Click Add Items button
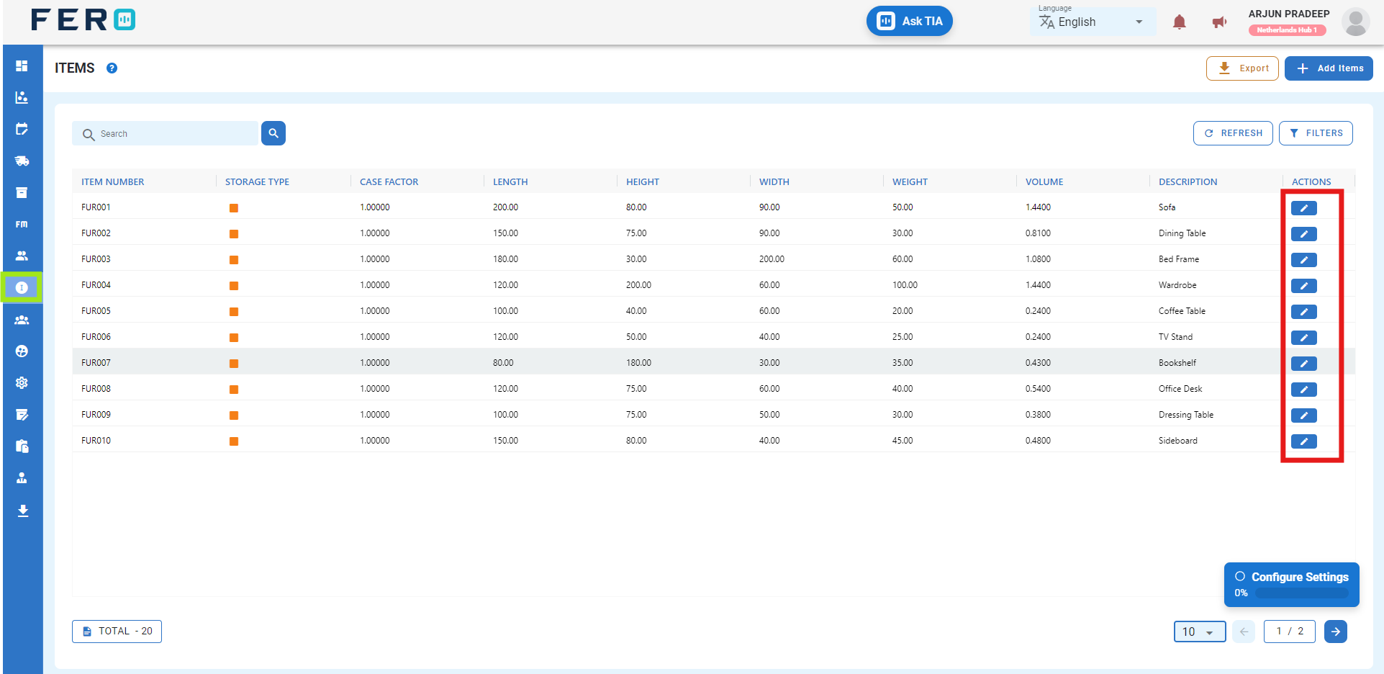 (x=1329, y=68)
